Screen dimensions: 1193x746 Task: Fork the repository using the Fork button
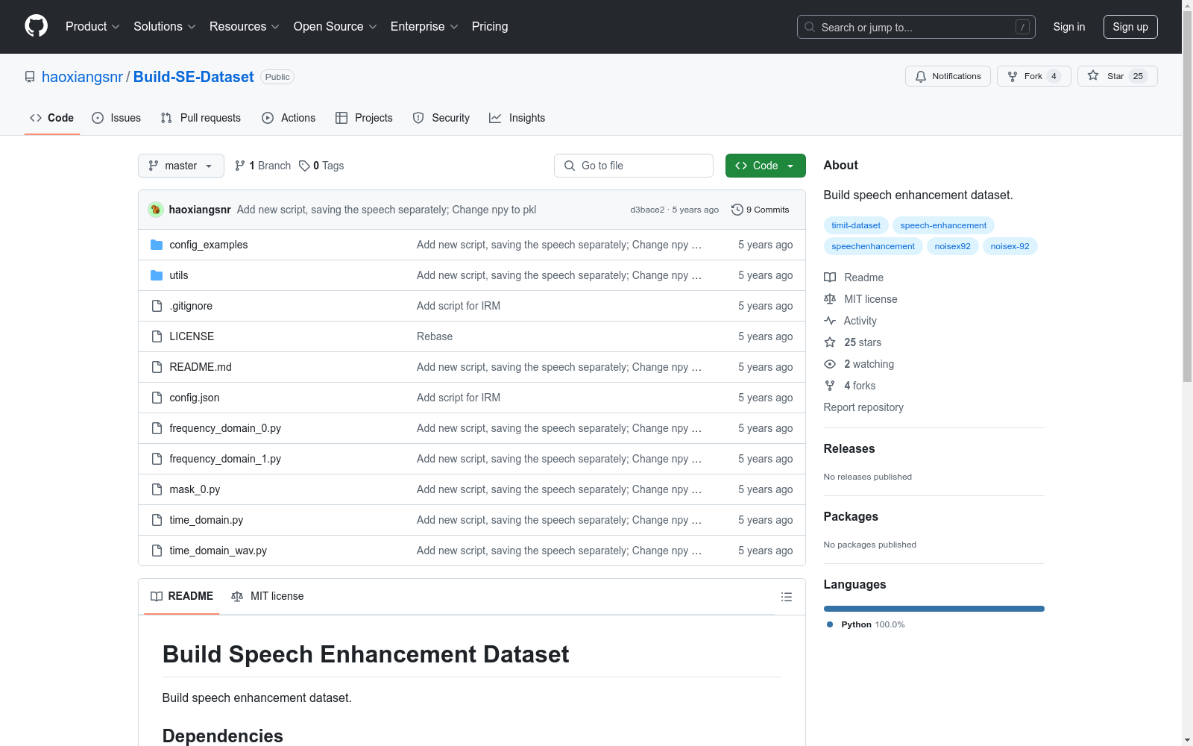pos(1033,76)
